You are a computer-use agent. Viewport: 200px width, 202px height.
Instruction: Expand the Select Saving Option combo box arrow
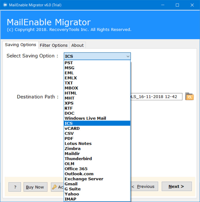[x=128, y=56]
